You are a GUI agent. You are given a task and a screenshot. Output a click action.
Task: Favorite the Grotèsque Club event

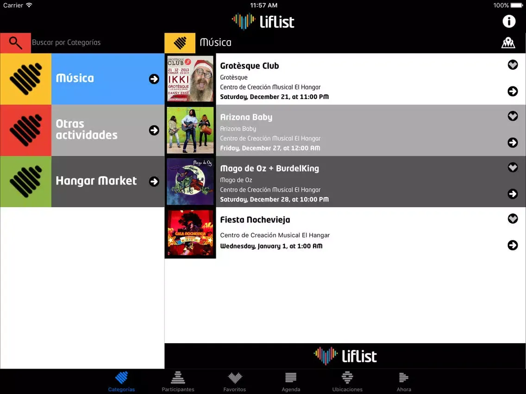[513, 65]
